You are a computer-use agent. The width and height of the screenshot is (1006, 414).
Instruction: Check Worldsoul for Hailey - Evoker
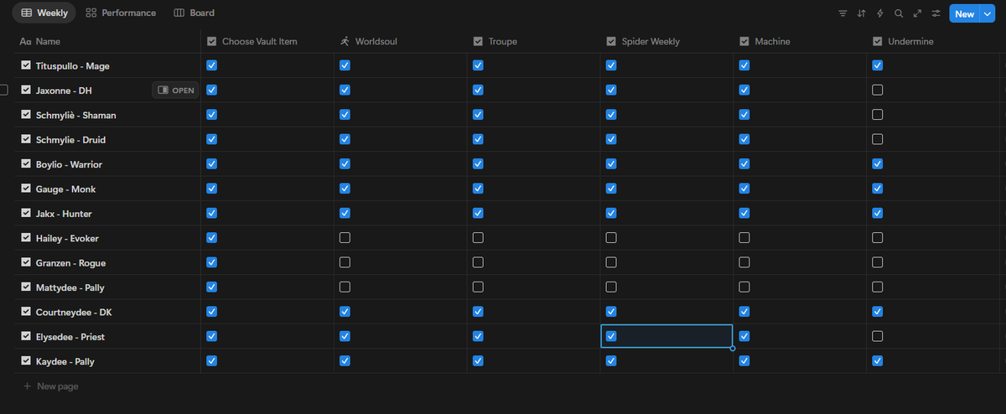click(345, 238)
